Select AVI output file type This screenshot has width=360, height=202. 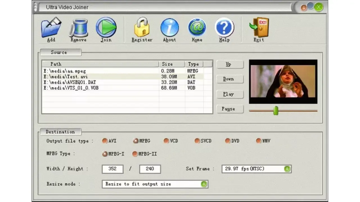(x=105, y=141)
